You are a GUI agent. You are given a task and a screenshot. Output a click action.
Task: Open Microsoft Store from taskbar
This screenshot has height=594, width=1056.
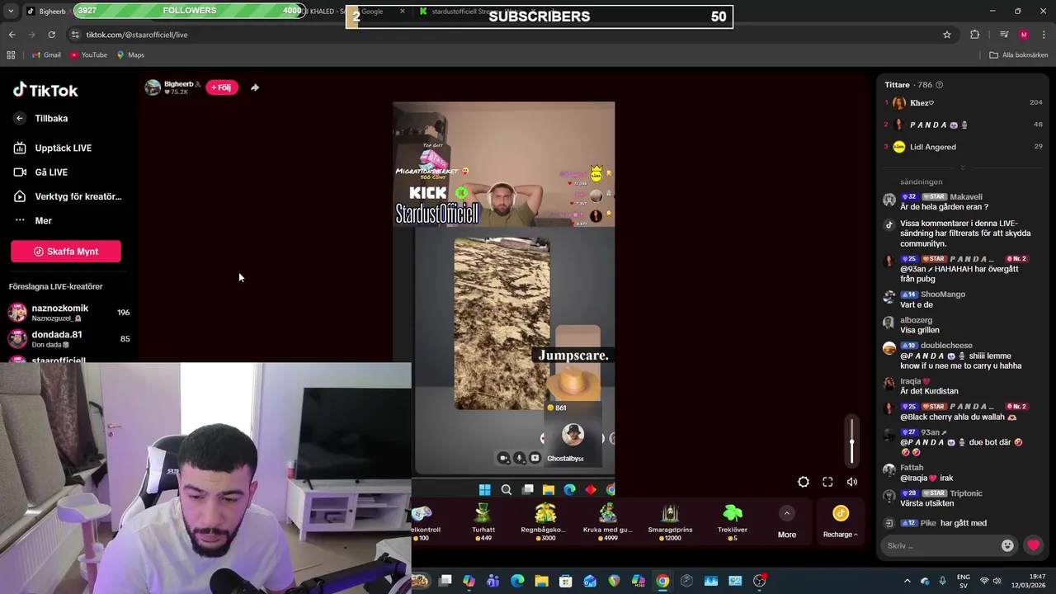[x=566, y=581]
